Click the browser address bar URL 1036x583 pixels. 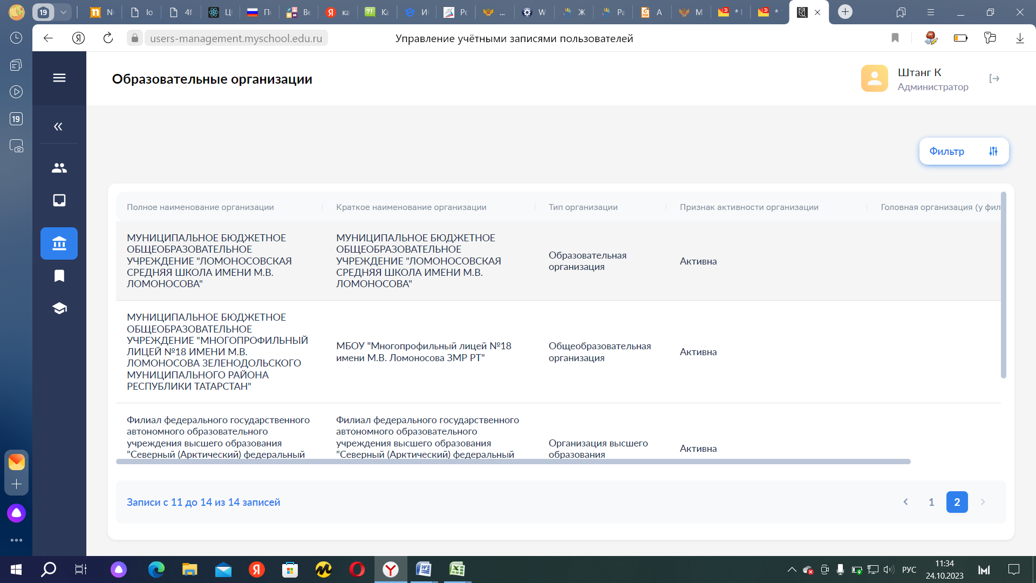click(236, 38)
